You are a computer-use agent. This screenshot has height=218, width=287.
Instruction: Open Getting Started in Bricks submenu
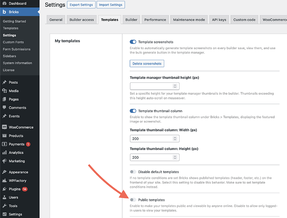click(x=14, y=21)
